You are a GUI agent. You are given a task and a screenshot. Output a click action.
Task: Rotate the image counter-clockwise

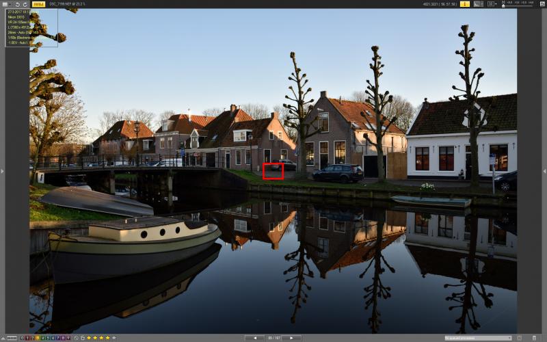point(18,5)
